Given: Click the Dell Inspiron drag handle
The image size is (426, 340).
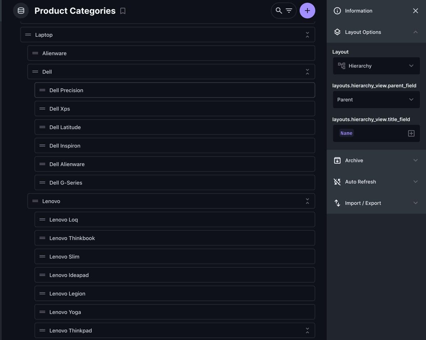Looking at the screenshot, I should (x=42, y=145).
